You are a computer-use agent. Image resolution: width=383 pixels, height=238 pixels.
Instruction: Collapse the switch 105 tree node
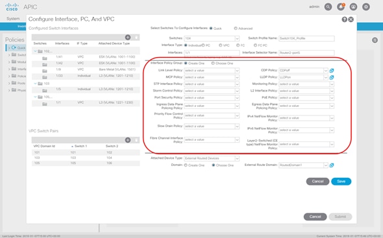(x=35, y=97)
